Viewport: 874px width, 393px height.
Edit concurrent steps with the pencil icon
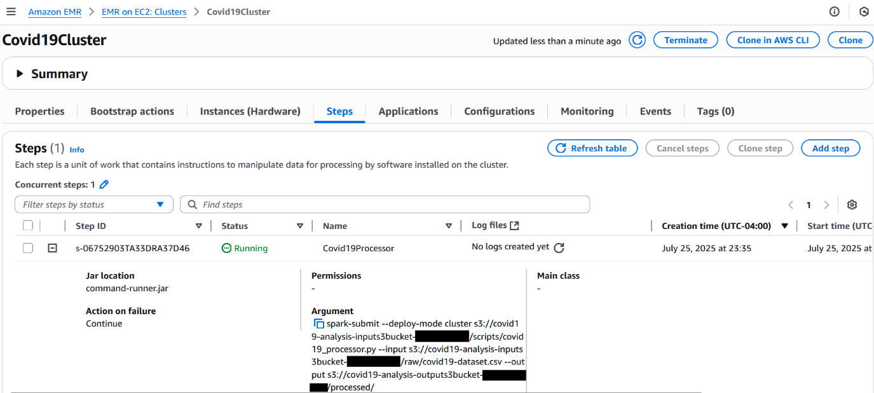104,184
